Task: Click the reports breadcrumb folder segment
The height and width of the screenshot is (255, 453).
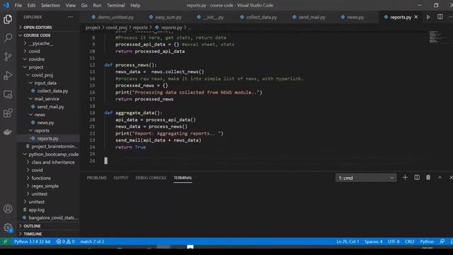Action: [140, 28]
